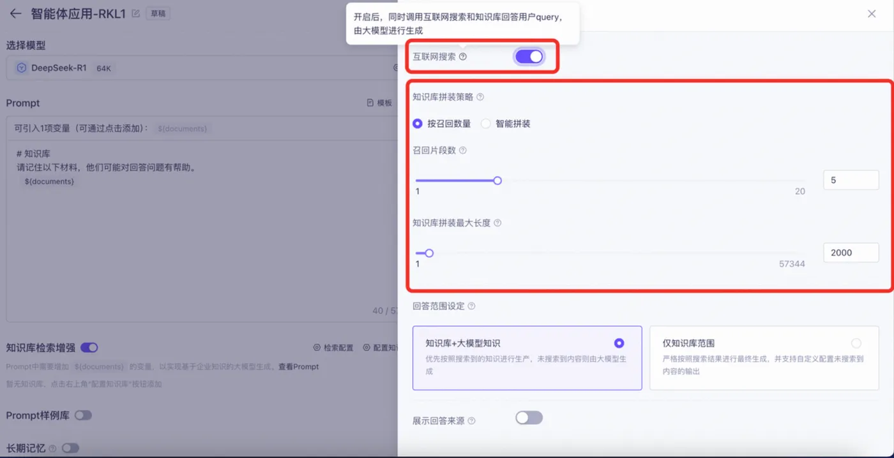894x458 pixels.
Task: Click the help icon next to 互联网搜索
Action: tap(463, 57)
